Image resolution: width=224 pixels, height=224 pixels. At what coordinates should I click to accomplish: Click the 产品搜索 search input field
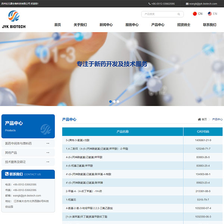click(159, 14)
